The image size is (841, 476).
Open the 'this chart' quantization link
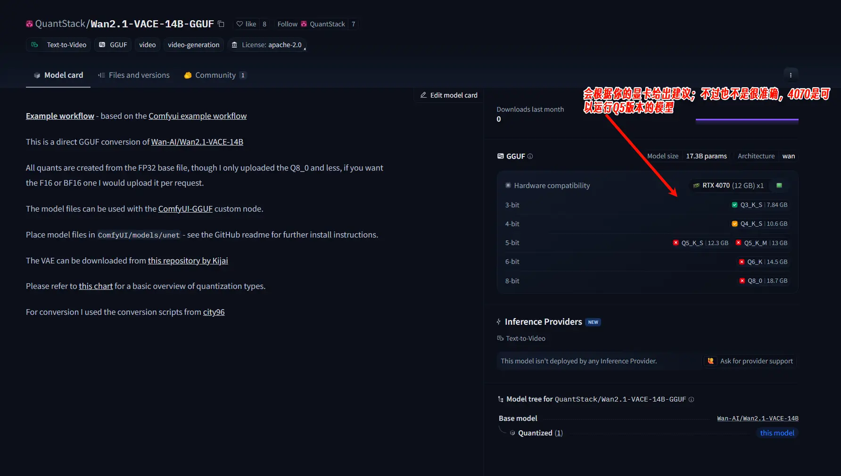(x=96, y=286)
